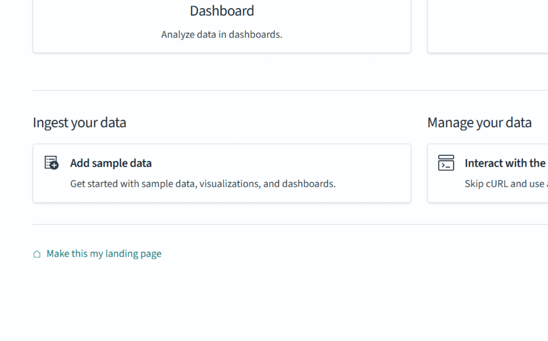Viewport: 548px width, 341px height.
Task: Click Analyze data in dashboards text
Action: click(x=221, y=34)
